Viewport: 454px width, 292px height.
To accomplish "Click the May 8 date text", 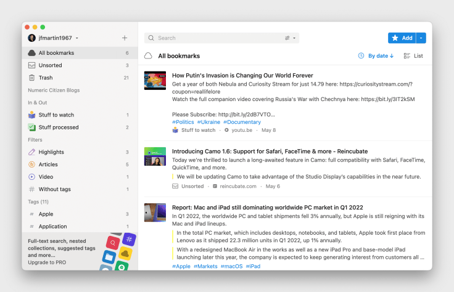I will point(269,130).
